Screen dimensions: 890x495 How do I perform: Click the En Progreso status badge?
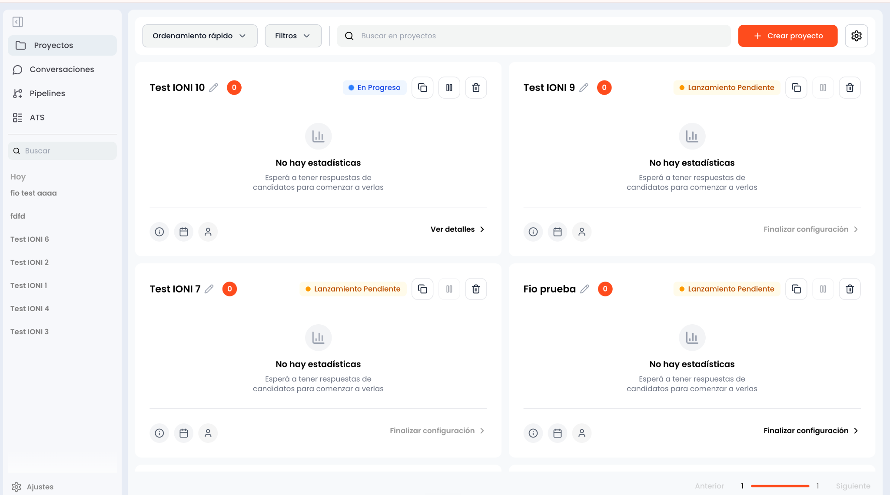click(375, 87)
